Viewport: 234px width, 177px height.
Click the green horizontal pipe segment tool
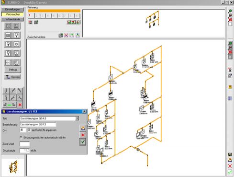10,105
